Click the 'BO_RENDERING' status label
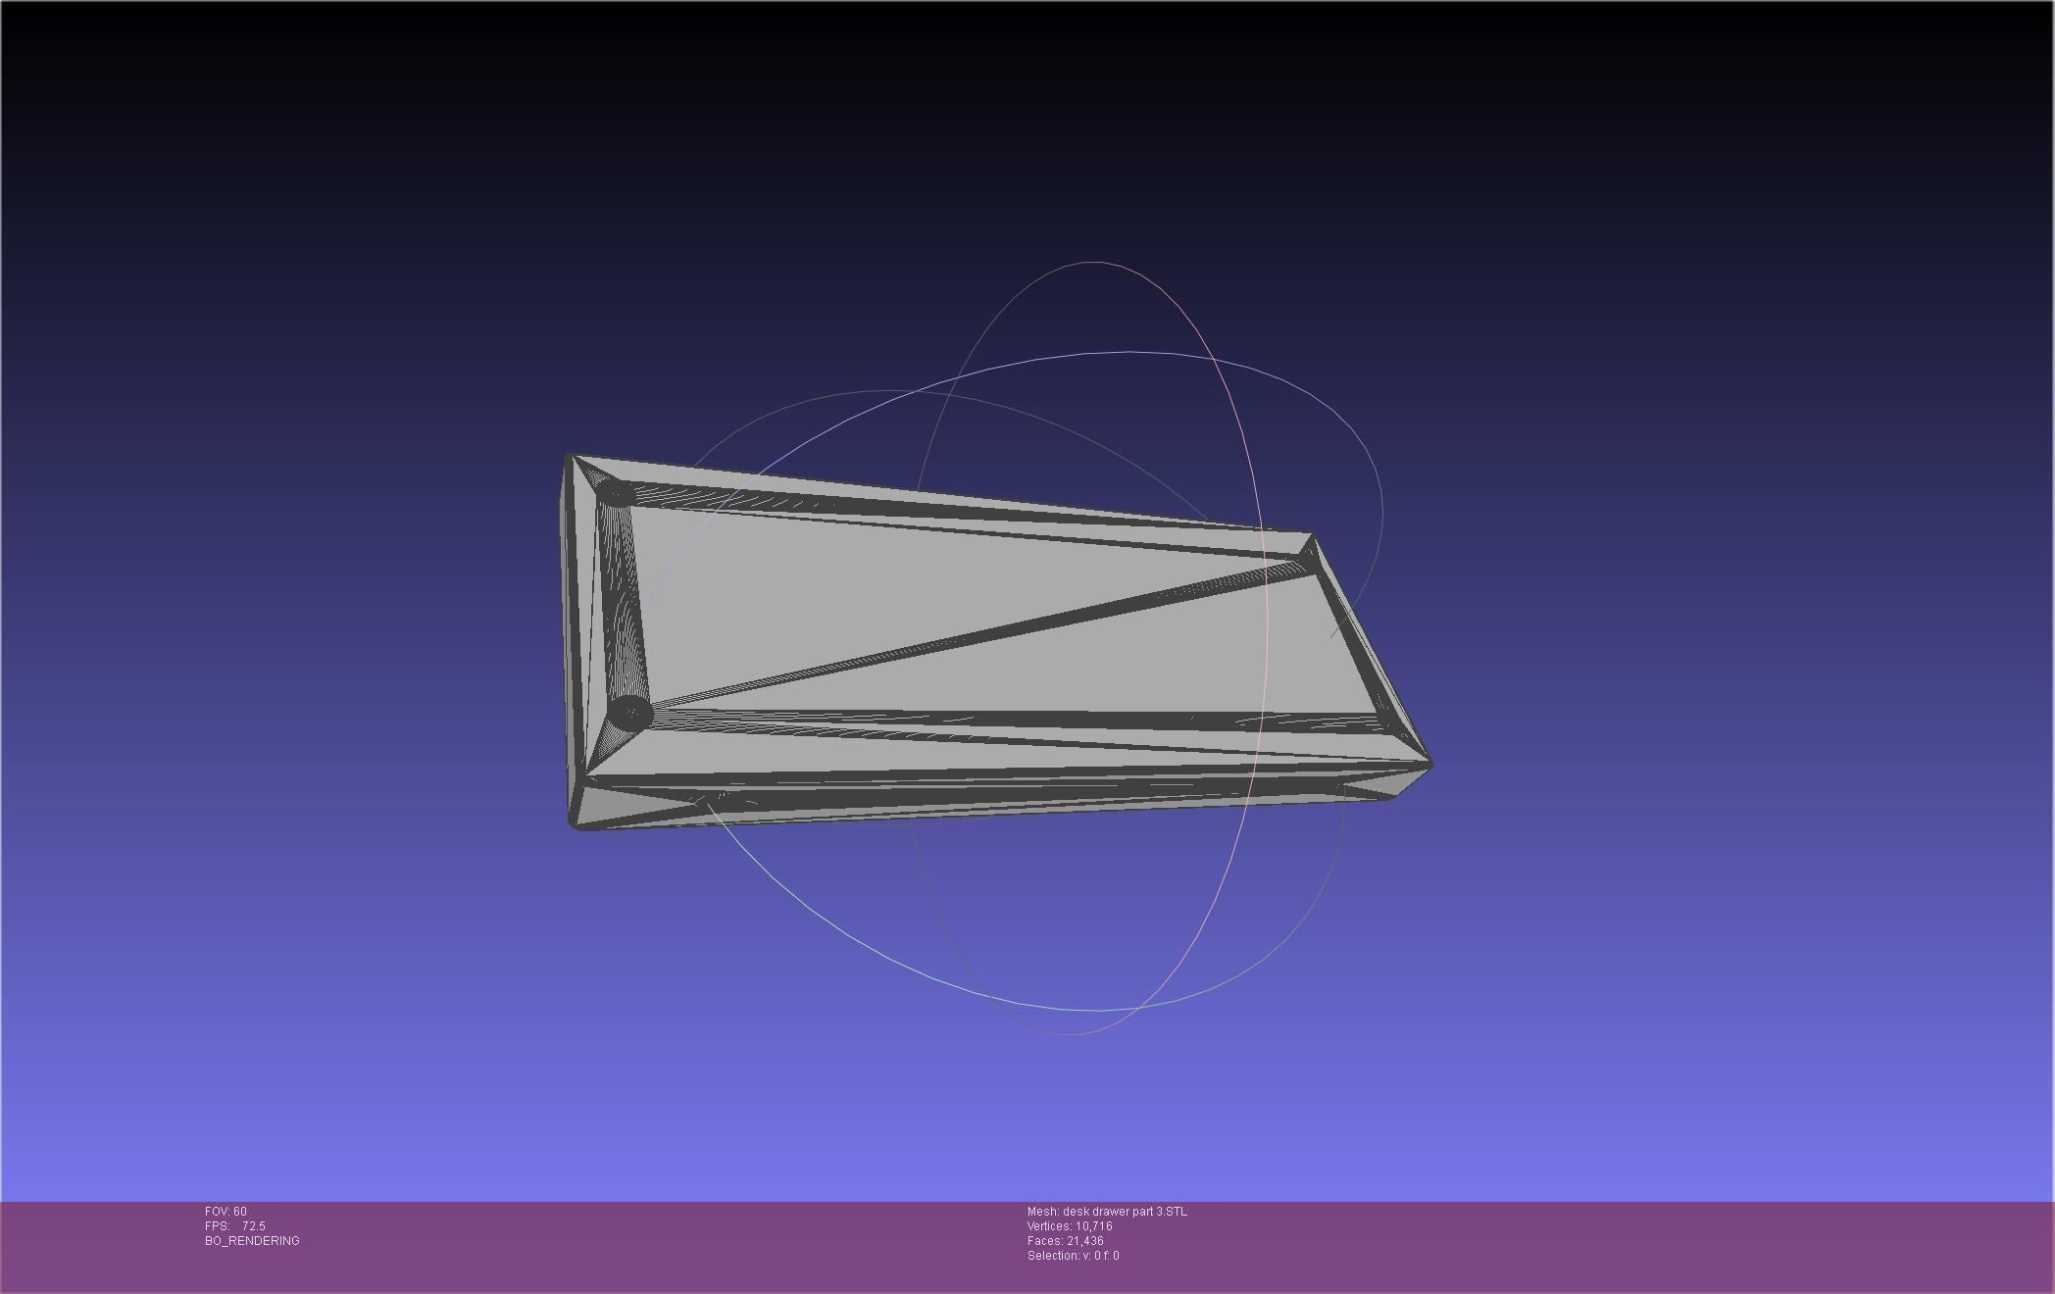This screenshot has height=1294, width=2055. tap(252, 1241)
